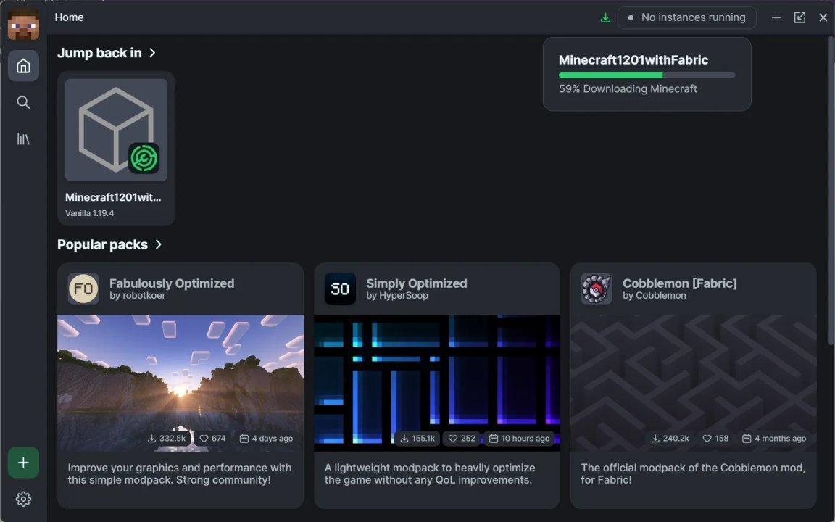Expand the Jump back in chevron
835x522 pixels.
[x=152, y=53]
